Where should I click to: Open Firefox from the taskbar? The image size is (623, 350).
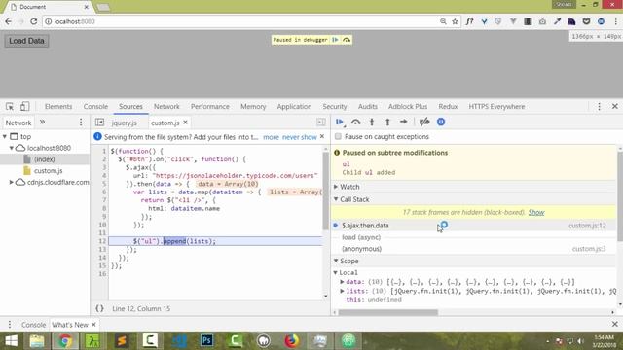292,341
